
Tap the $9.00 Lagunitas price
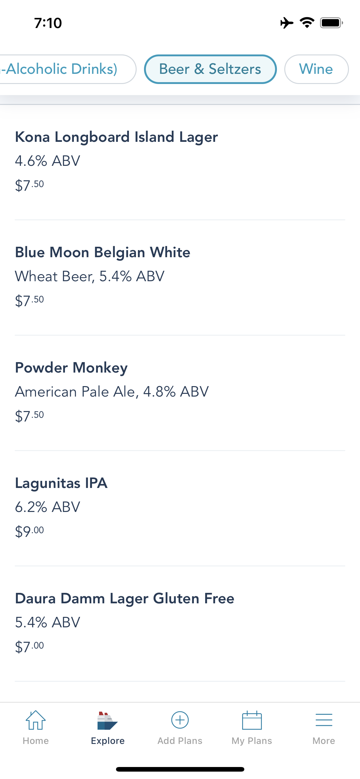click(30, 531)
